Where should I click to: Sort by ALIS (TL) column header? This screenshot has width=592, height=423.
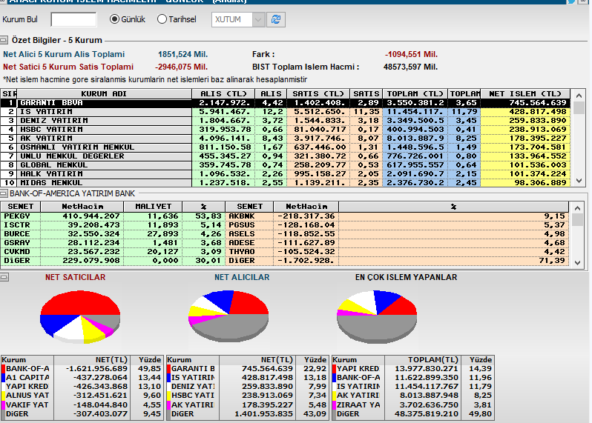(223, 94)
